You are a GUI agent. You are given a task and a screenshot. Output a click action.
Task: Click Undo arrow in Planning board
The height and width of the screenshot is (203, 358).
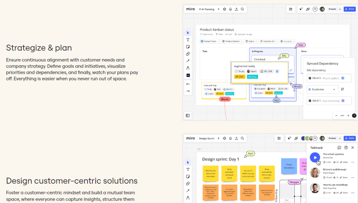(x=188, y=84)
